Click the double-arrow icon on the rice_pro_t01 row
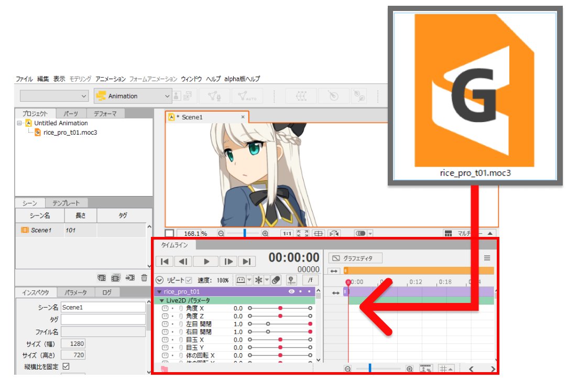 pyautogui.click(x=335, y=293)
